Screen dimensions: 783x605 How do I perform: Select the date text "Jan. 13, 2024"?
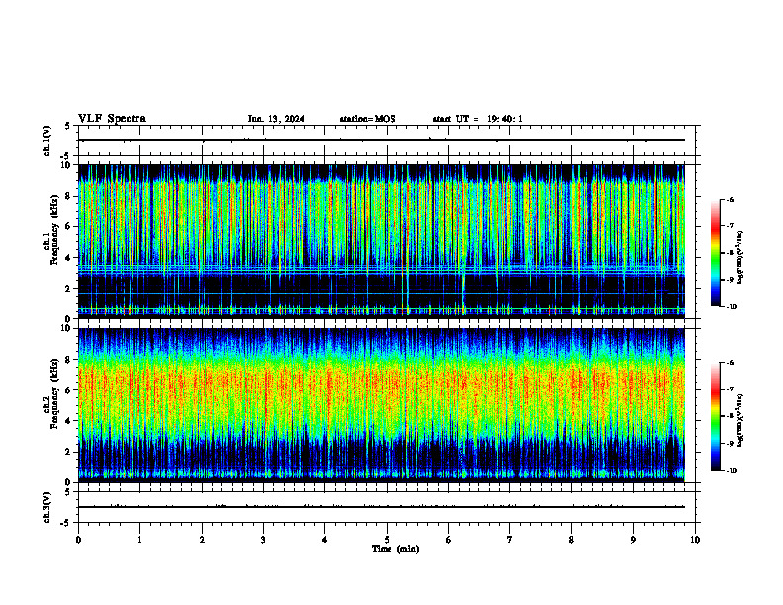point(276,119)
